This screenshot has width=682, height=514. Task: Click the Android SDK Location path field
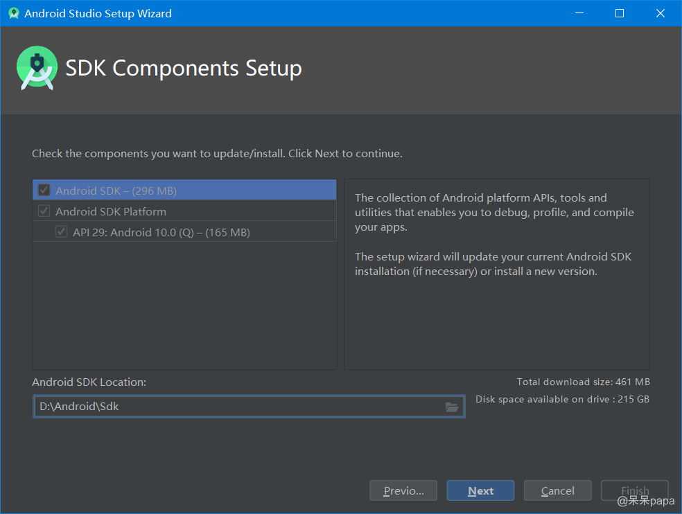click(x=249, y=407)
